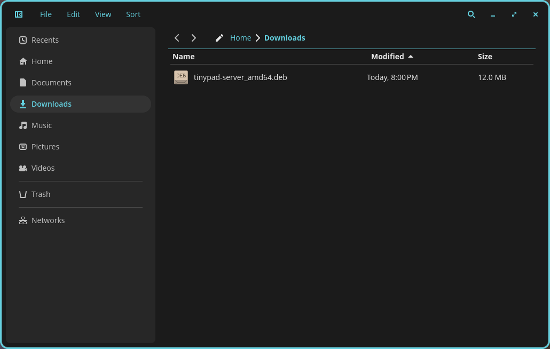
Task: Sort by the Modified column header
Action: 387,57
